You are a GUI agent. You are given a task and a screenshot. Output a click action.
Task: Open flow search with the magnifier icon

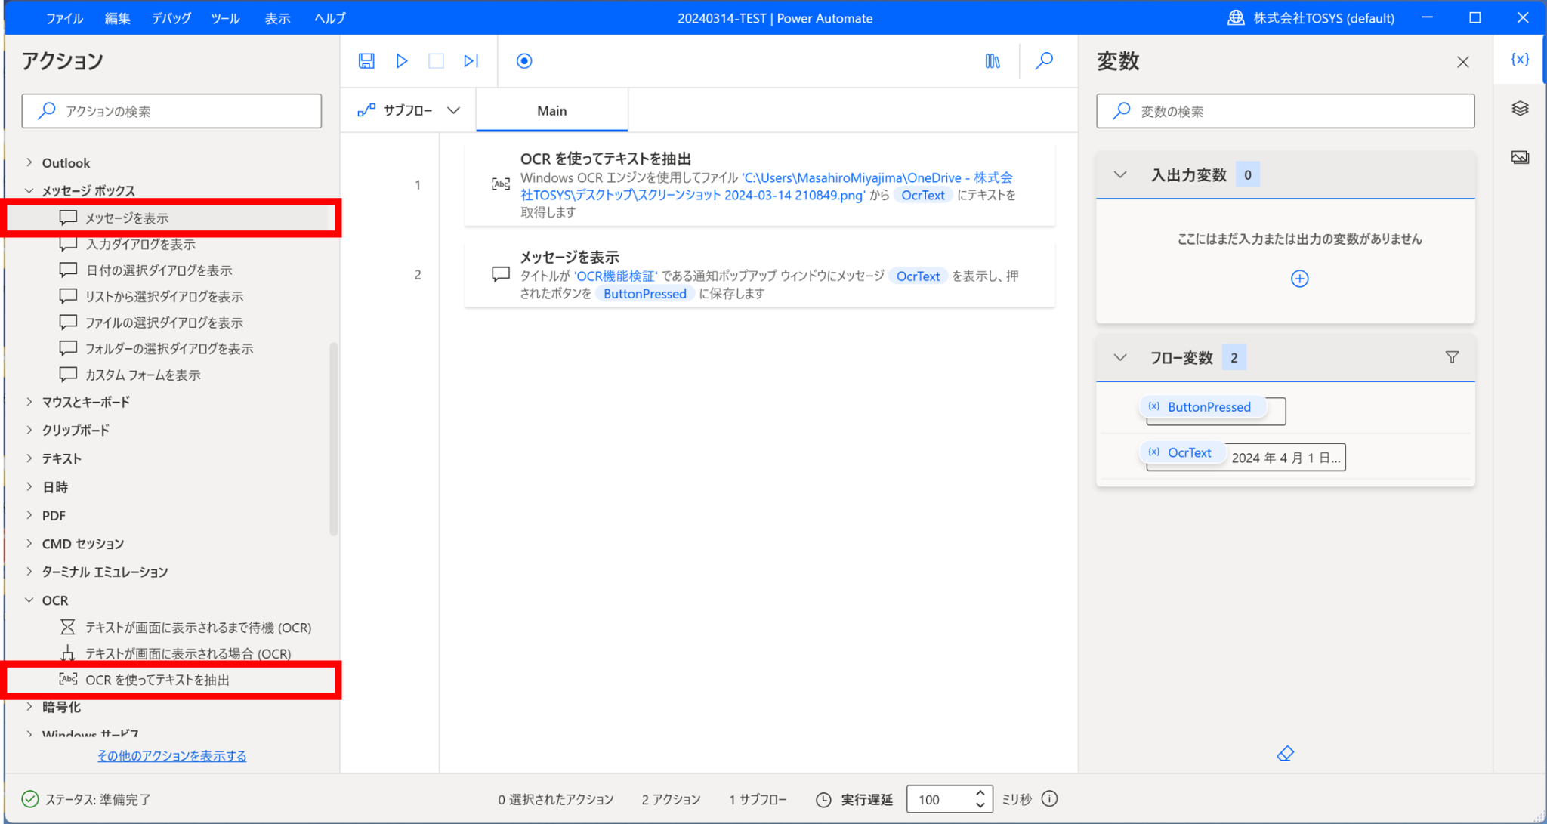click(1044, 61)
